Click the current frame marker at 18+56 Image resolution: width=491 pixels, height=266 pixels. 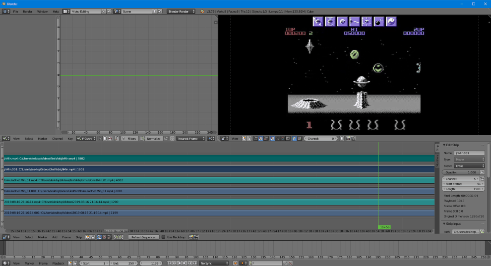tap(384, 227)
